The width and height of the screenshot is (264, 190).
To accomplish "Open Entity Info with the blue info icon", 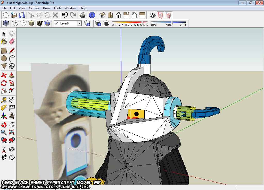I will click(92, 15).
